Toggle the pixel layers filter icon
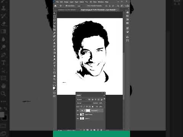This screenshot has height=137, width=183. click(90, 100)
